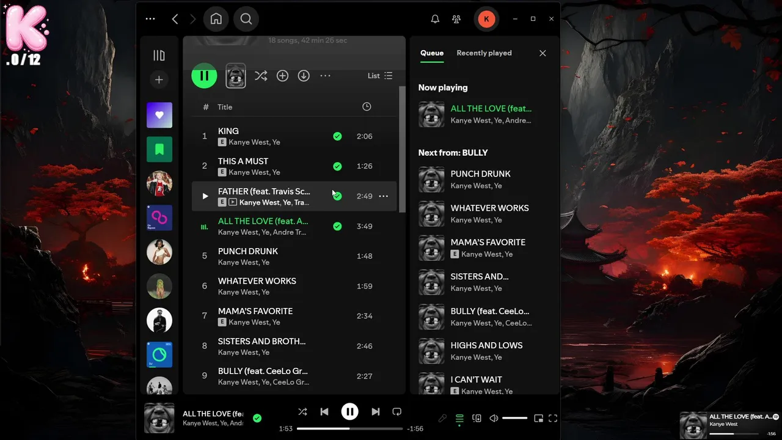
Task: Toggle saved checkmark for THIS A MUST
Action: pos(337,166)
